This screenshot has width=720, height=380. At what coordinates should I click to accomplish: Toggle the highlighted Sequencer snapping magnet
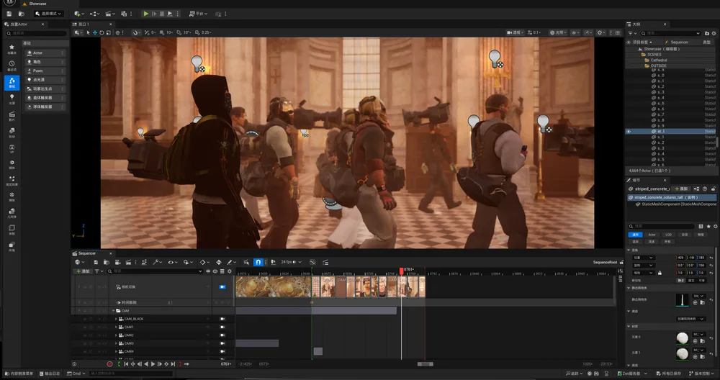pyautogui.click(x=258, y=262)
